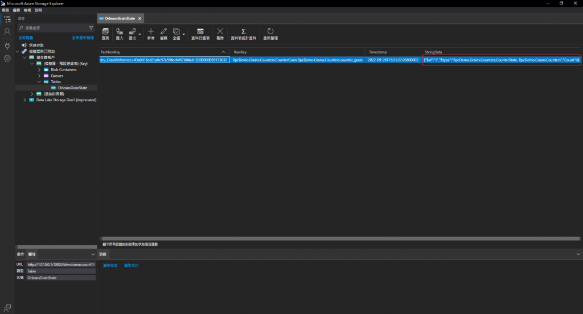Sort by the RowKey column header

(x=297, y=52)
